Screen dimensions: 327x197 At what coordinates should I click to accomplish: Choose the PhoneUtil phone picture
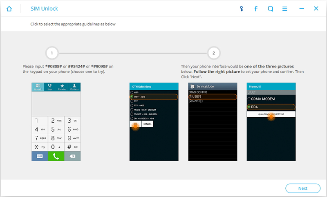[x=271, y=122]
